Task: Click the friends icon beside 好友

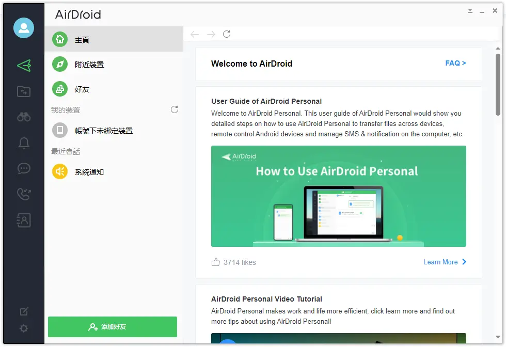Action: pyautogui.click(x=60, y=89)
